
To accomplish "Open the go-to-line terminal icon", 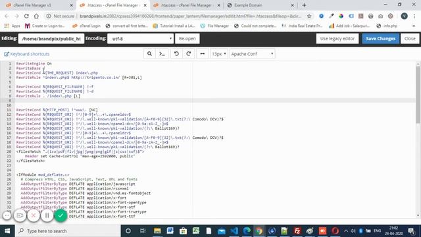I will [x=162, y=54].
